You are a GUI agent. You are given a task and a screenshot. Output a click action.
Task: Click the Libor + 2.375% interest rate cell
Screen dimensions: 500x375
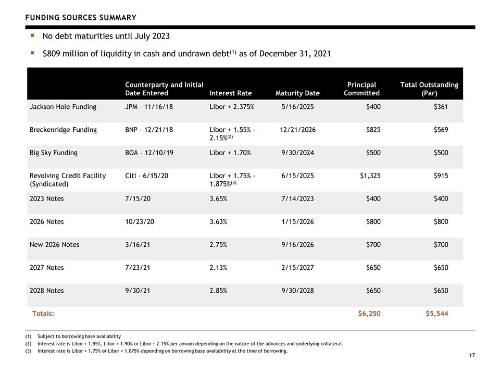pos(232,107)
